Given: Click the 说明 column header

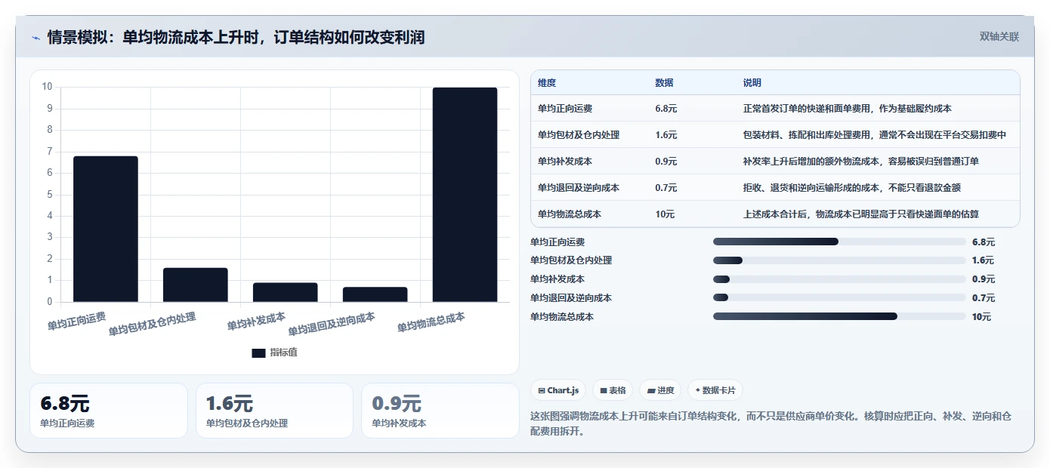Looking at the screenshot, I should point(752,83).
